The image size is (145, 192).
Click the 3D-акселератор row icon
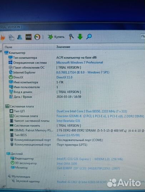(x=12, y=163)
